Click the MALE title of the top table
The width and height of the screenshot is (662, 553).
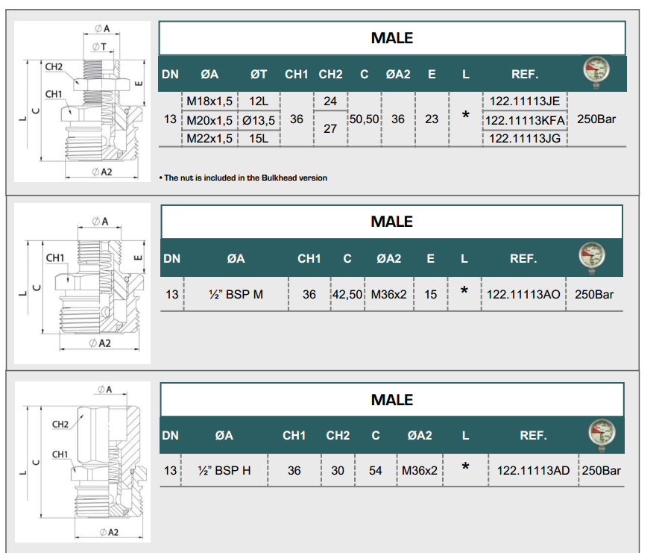(392, 38)
